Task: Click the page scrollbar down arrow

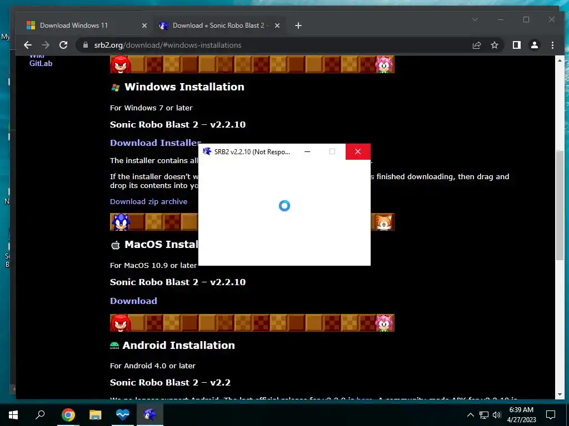Action: tap(560, 394)
